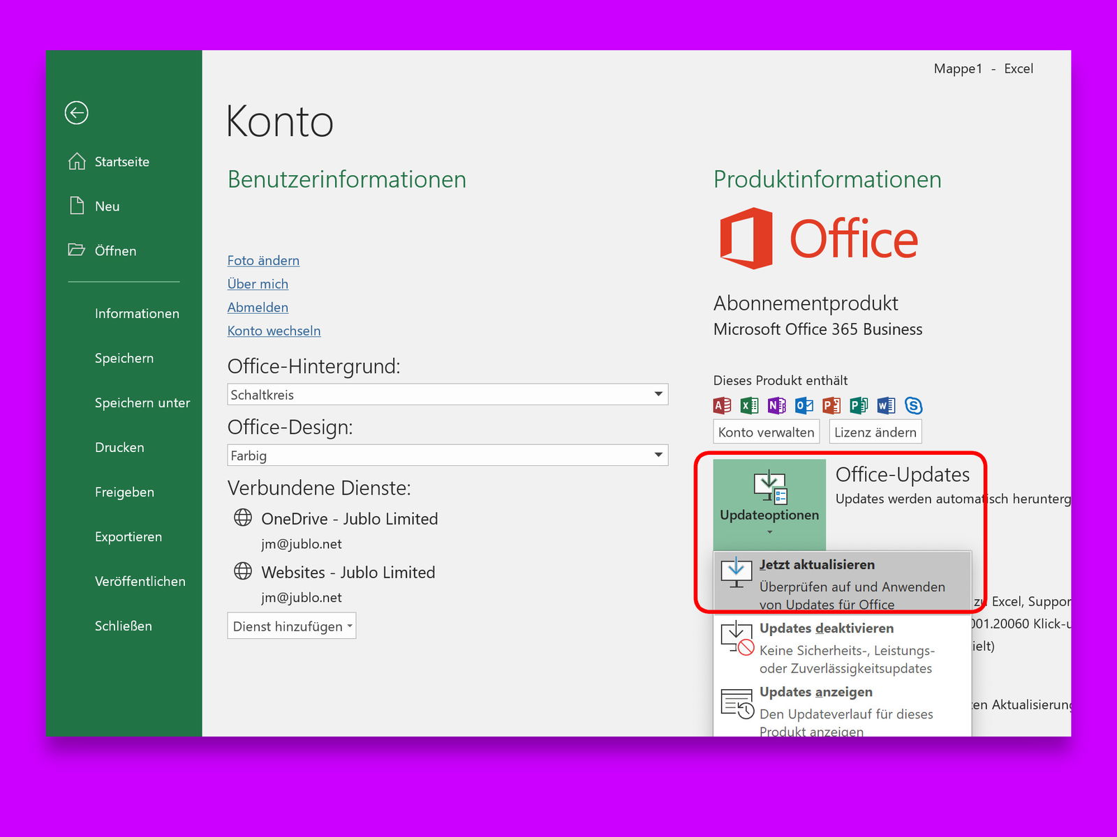The image size is (1117, 837).
Task: Click the PowerPoint app icon
Action: tap(831, 405)
